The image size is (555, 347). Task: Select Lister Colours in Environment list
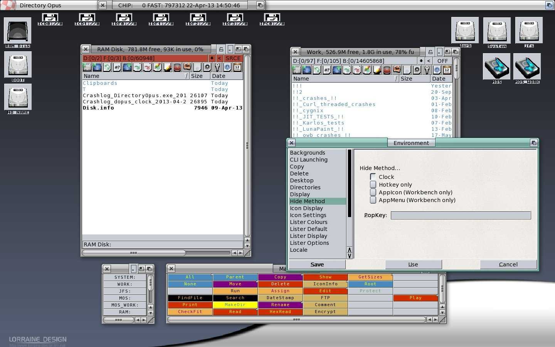[308, 222]
